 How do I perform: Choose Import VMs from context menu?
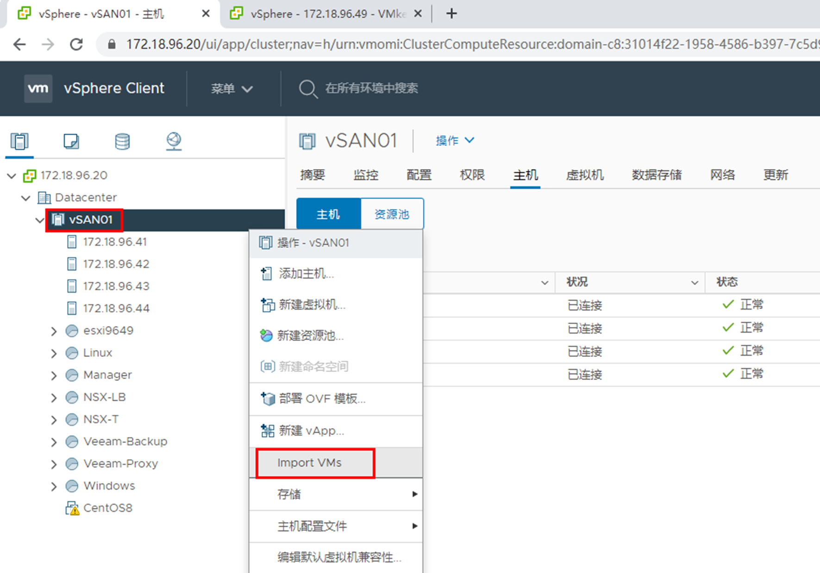point(336,463)
